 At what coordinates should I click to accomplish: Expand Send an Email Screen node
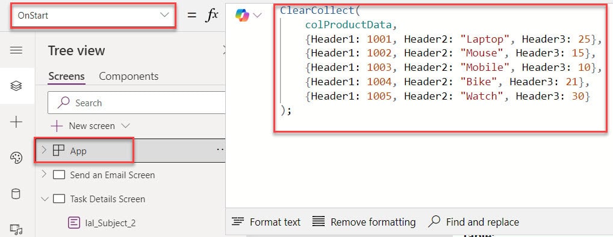click(x=44, y=174)
